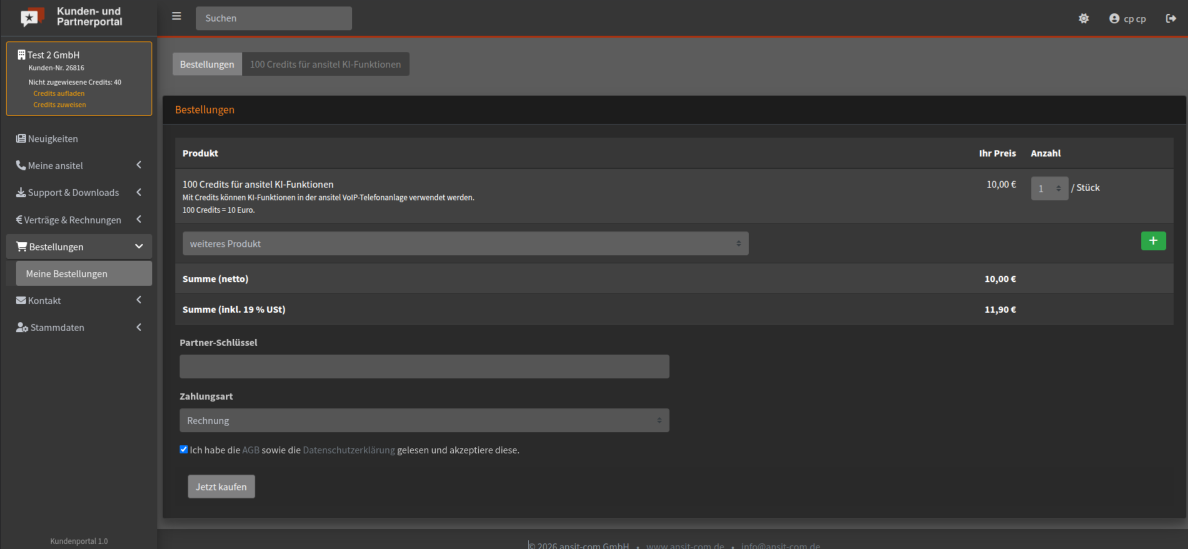
Task: Click the euro icon of Verträge & Rechnungen
Action: [x=19, y=219]
